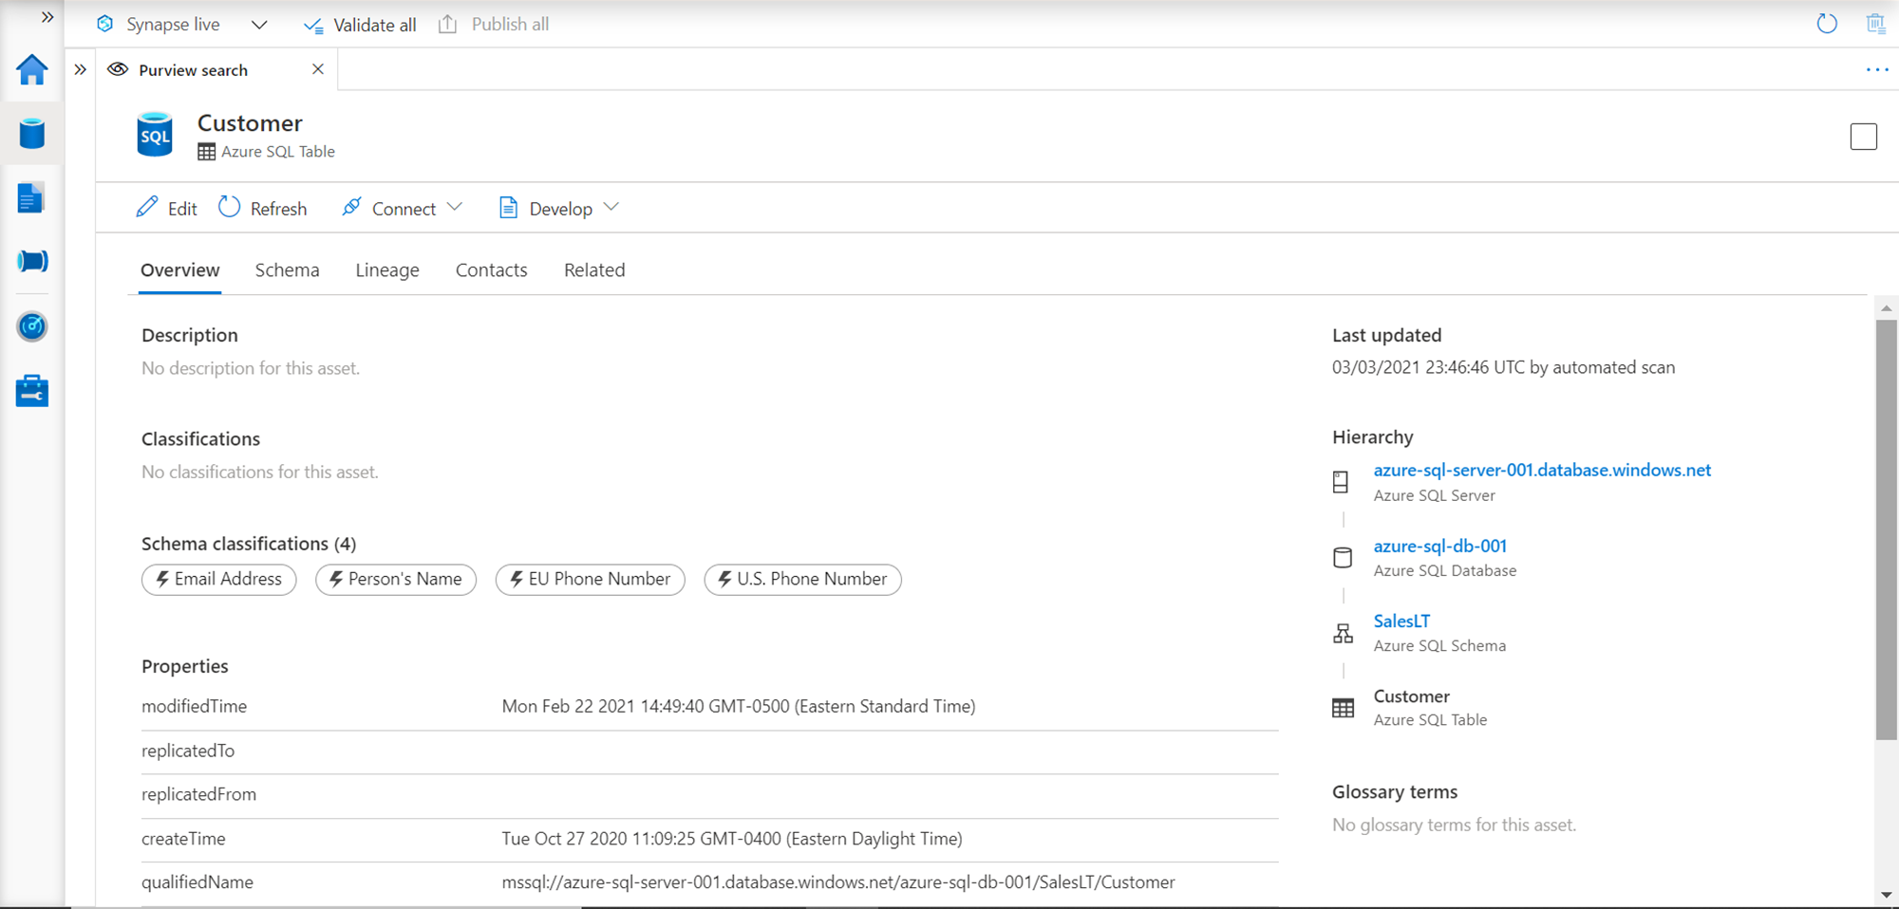Click the U.S. Phone Number classification tag
The image size is (1899, 909).
(x=803, y=579)
